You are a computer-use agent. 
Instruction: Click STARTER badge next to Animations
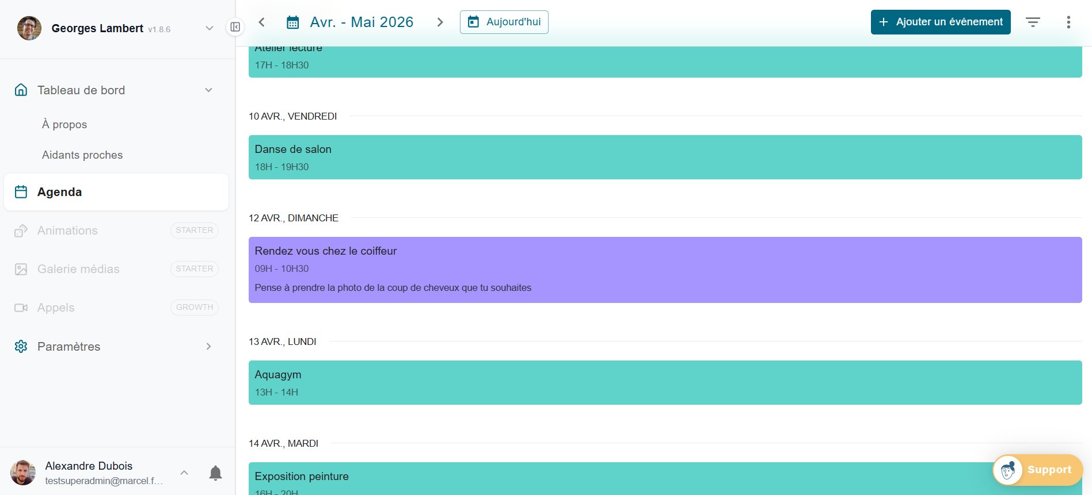[195, 230]
